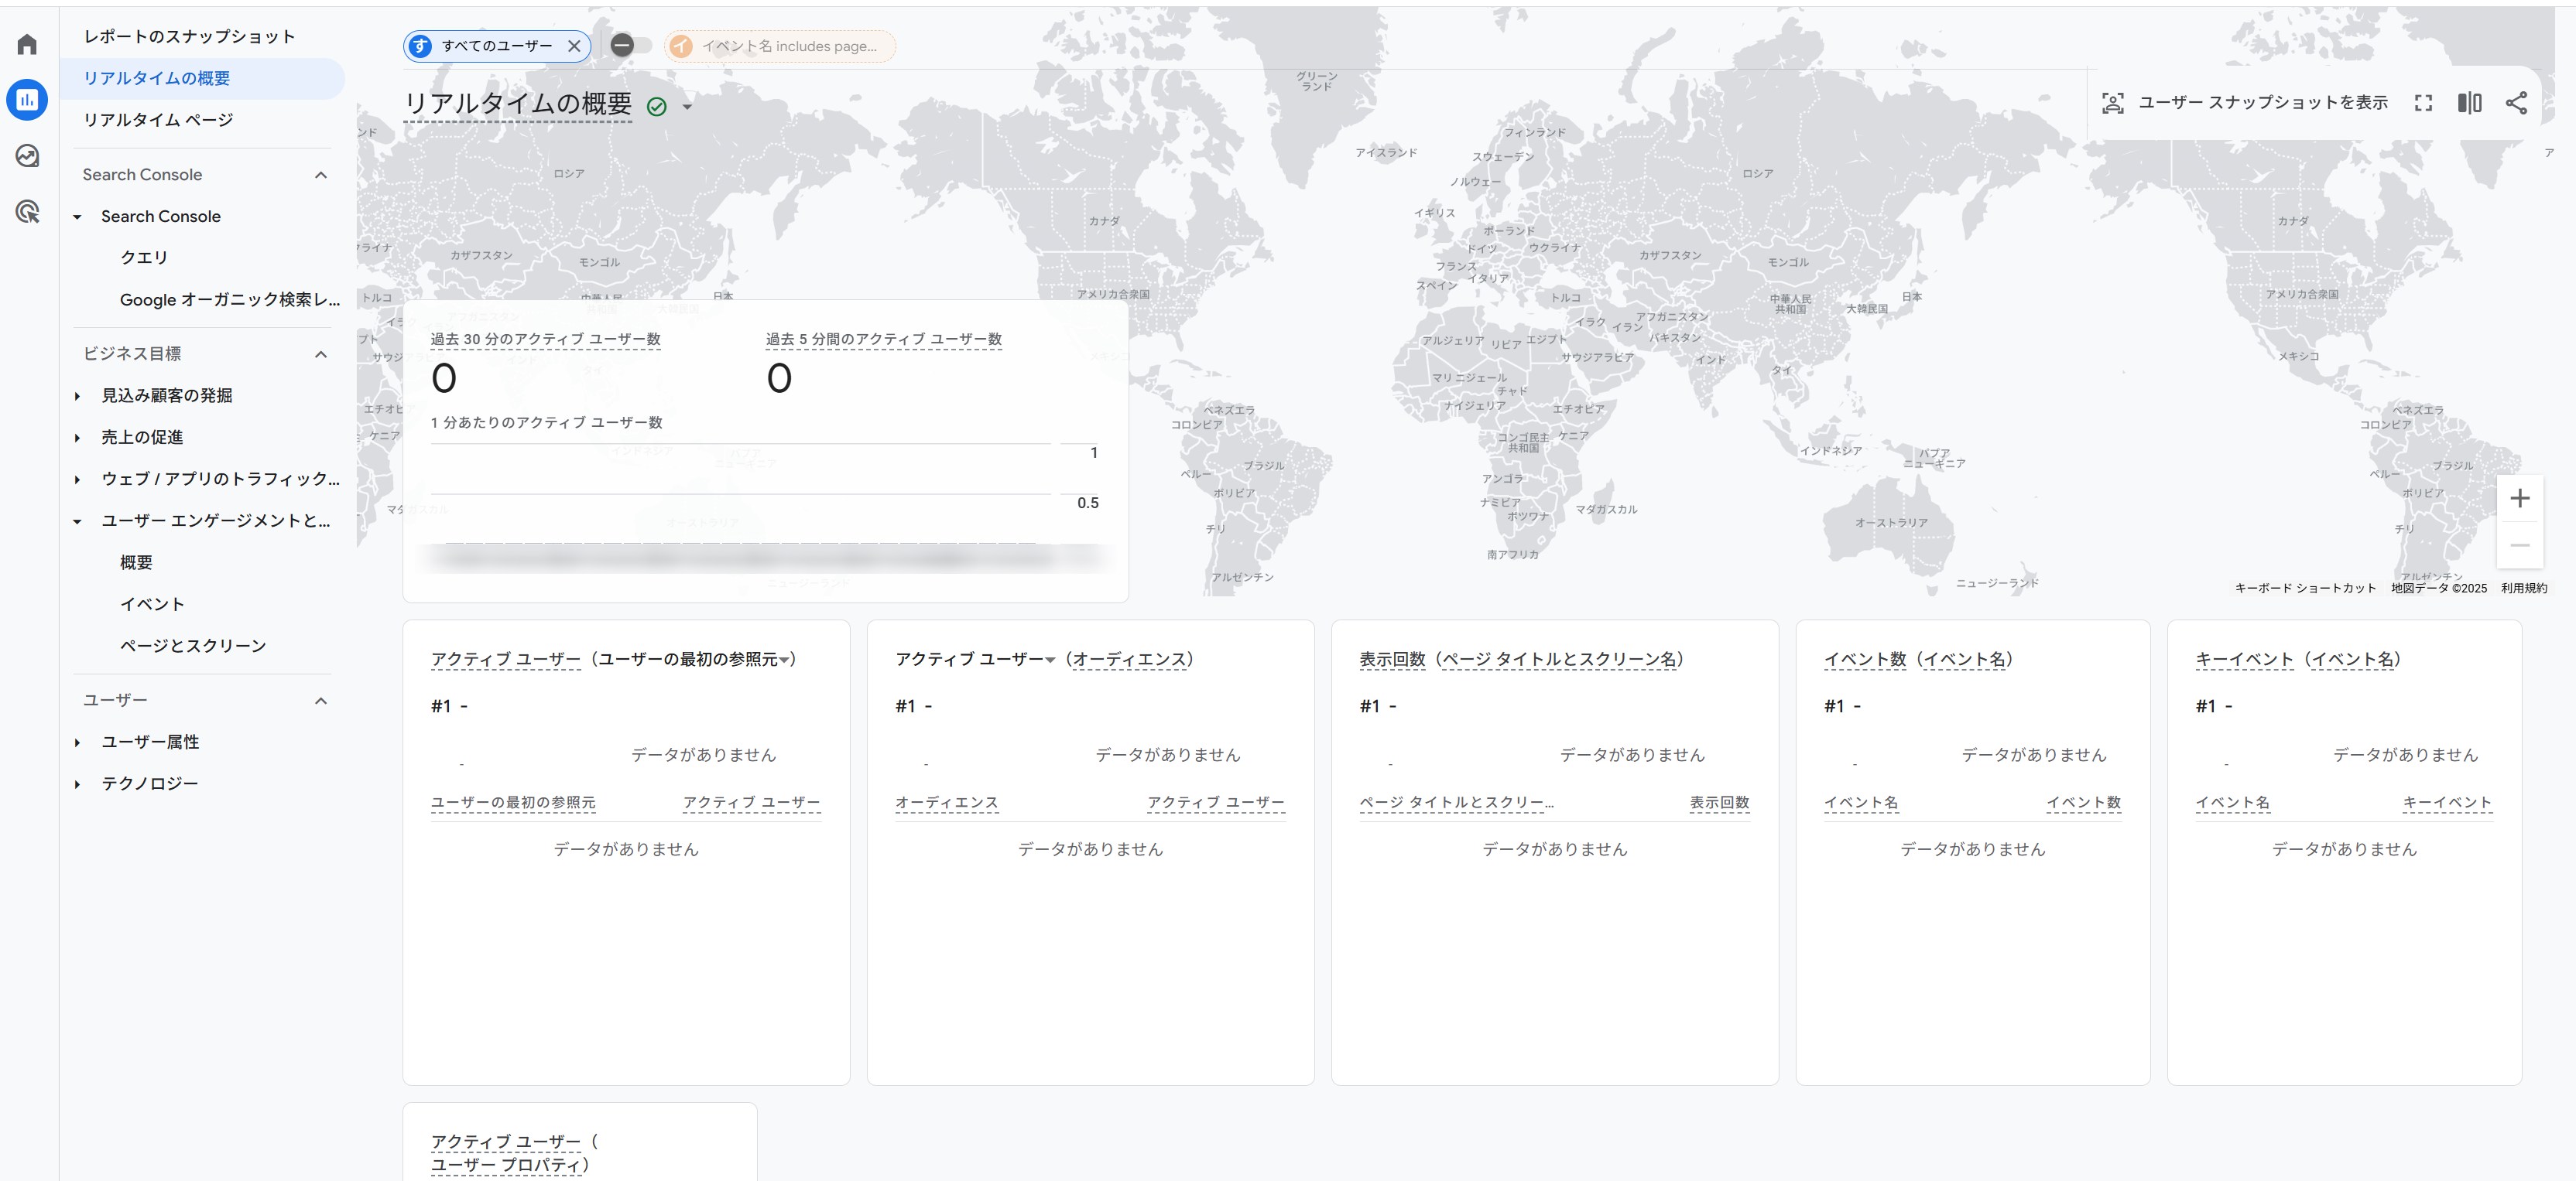Open 利用規約 map link

point(2524,589)
